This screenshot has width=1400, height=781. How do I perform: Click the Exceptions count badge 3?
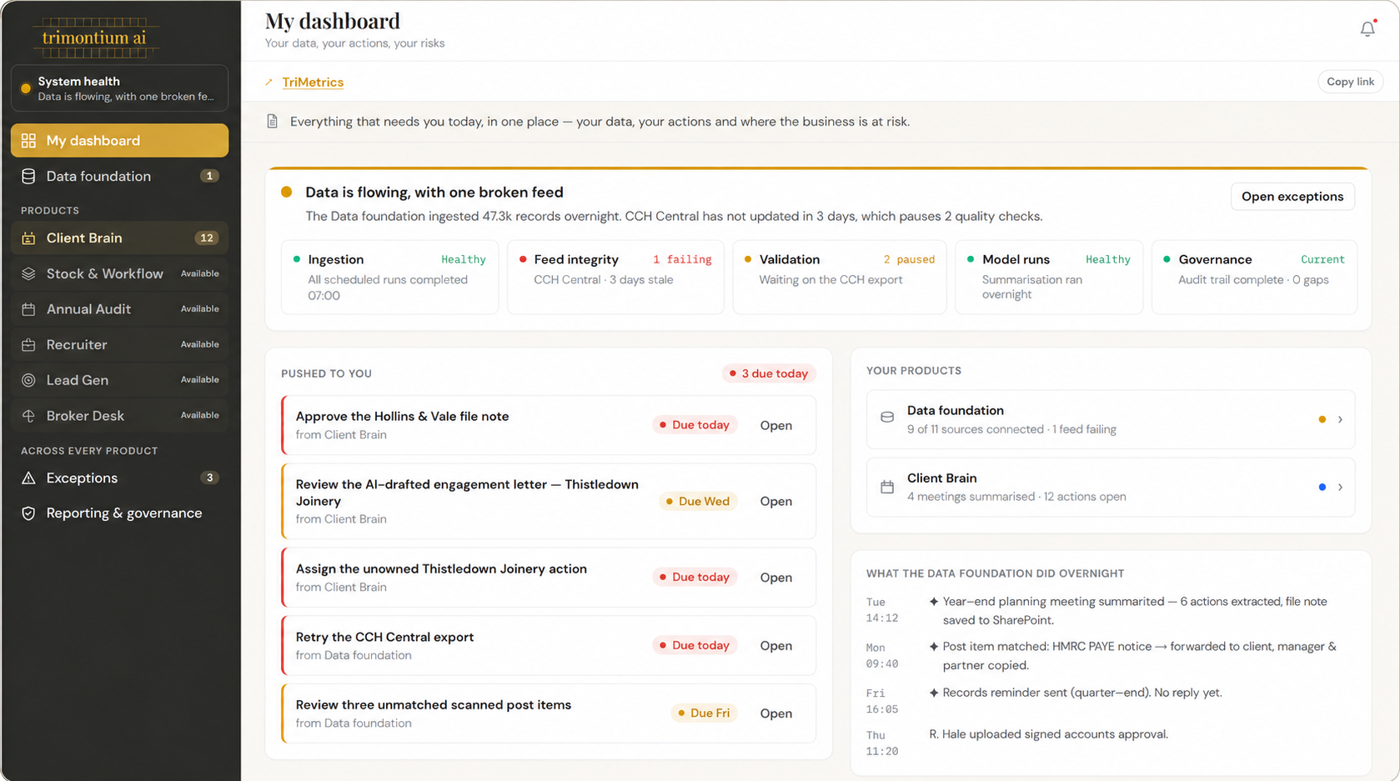point(209,478)
